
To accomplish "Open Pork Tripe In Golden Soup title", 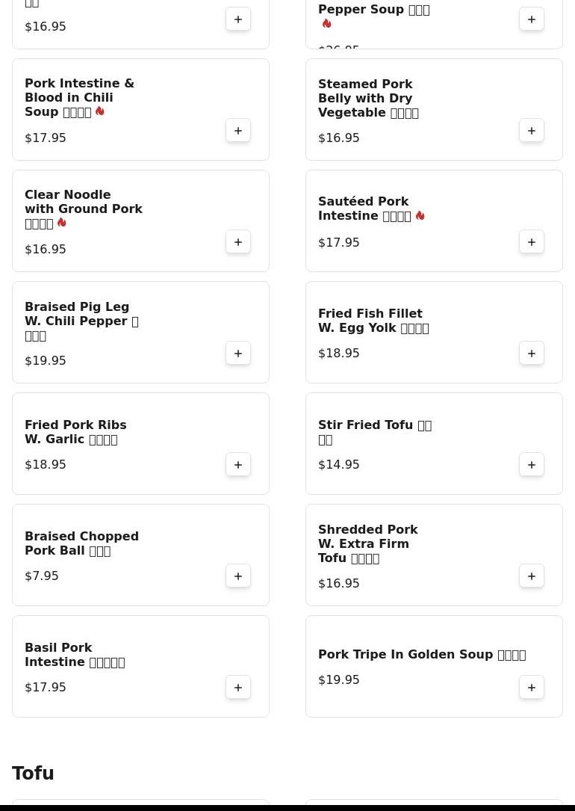I will click(422, 654).
